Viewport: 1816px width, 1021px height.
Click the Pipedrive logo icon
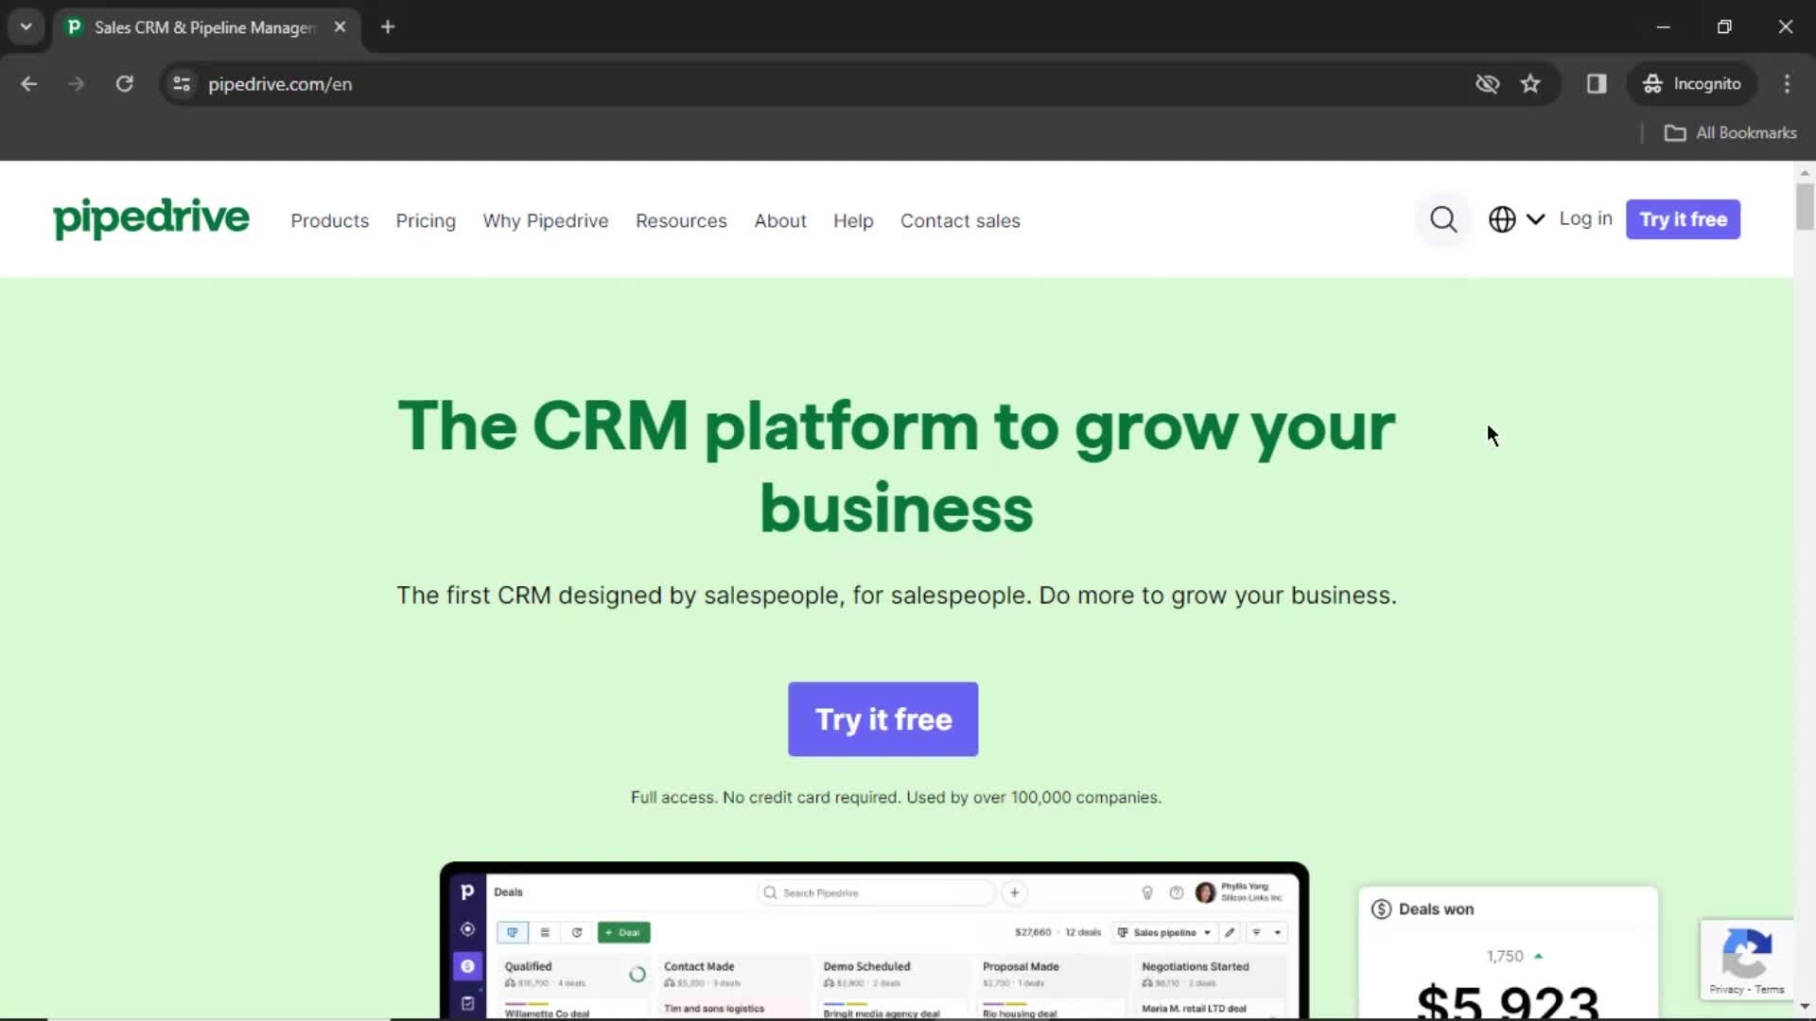tap(149, 219)
